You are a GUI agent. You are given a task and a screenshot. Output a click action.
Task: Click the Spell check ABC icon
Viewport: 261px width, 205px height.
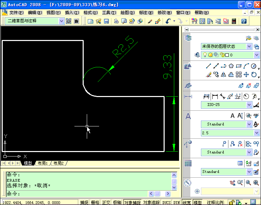[256, 115]
